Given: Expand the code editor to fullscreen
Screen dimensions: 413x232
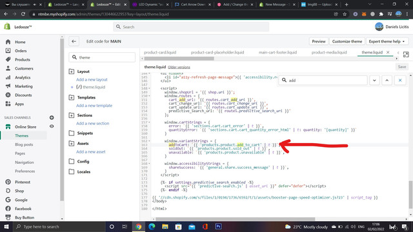Looking at the screenshot, I should click(x=406, y=54).
